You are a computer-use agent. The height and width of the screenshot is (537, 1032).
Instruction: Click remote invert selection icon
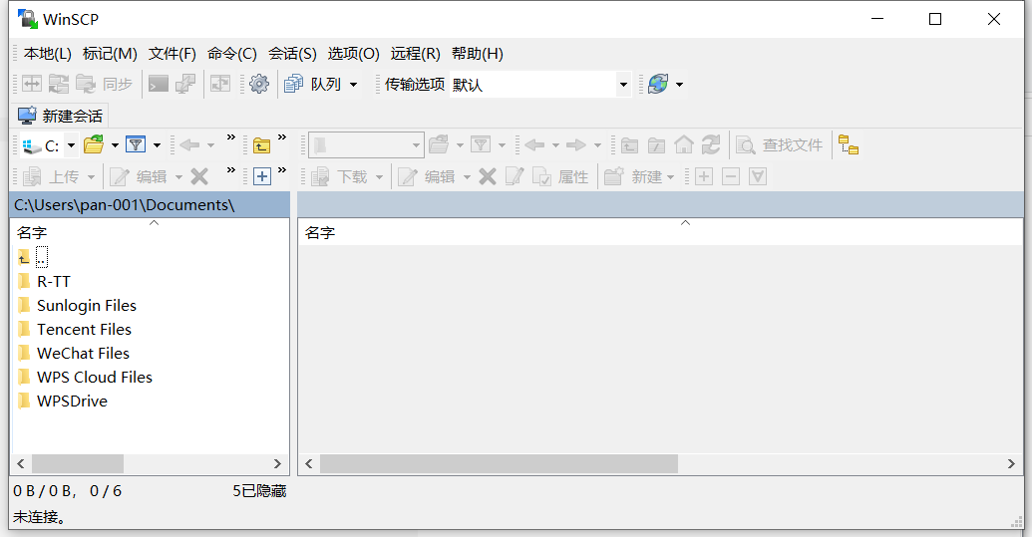[x=758, y=176]
